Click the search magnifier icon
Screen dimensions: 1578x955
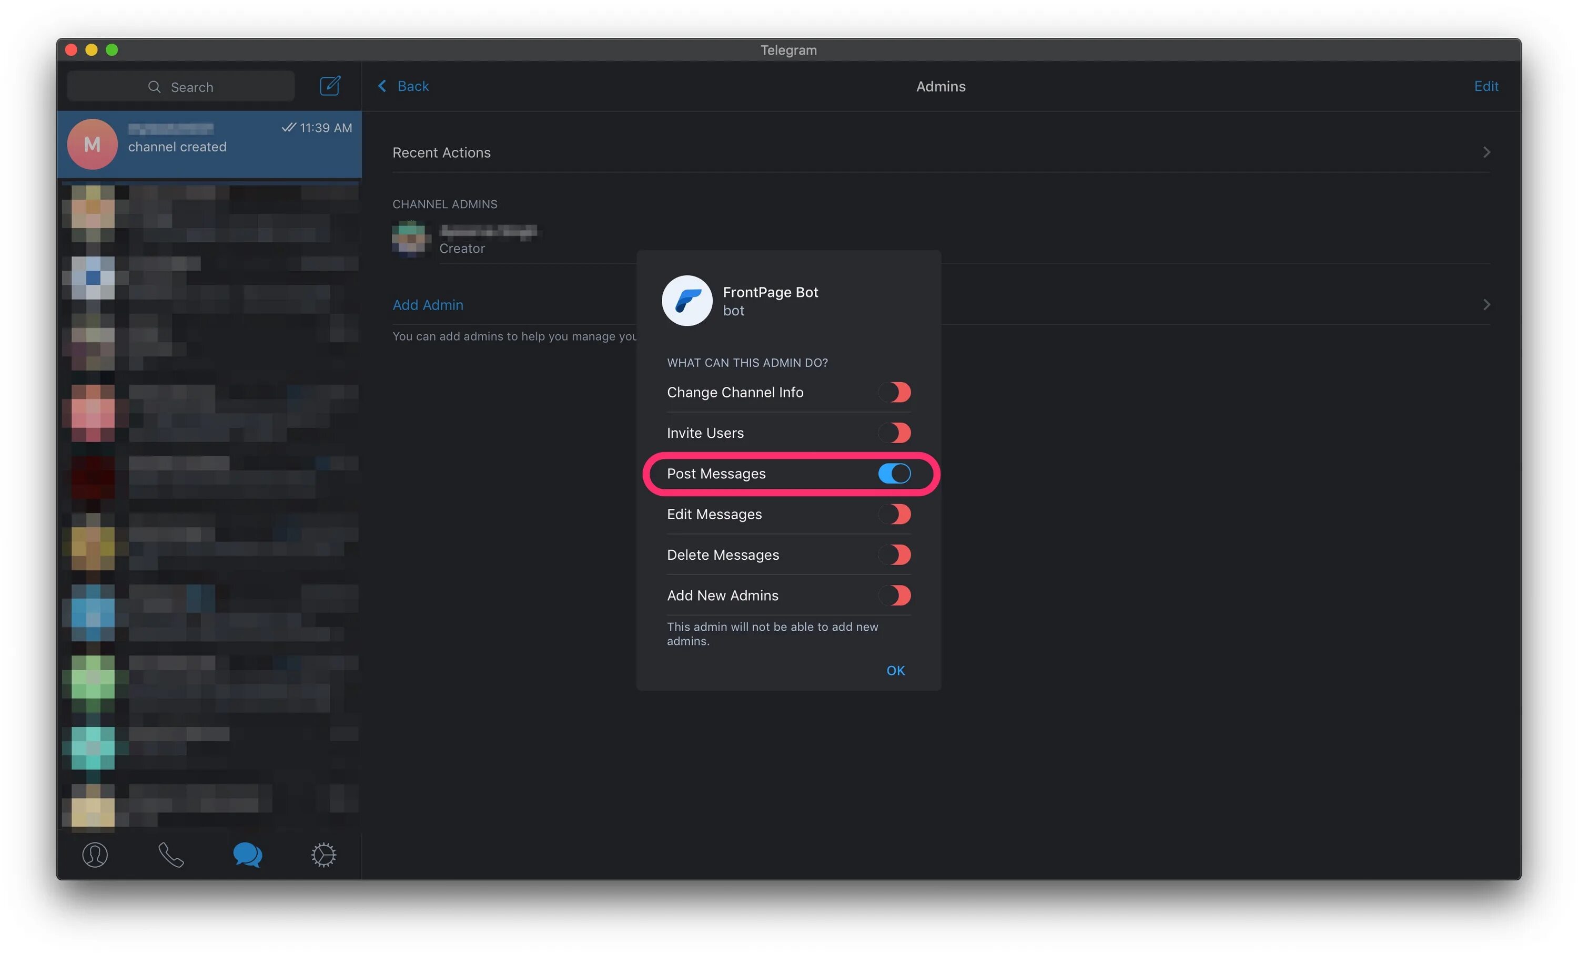154,87
